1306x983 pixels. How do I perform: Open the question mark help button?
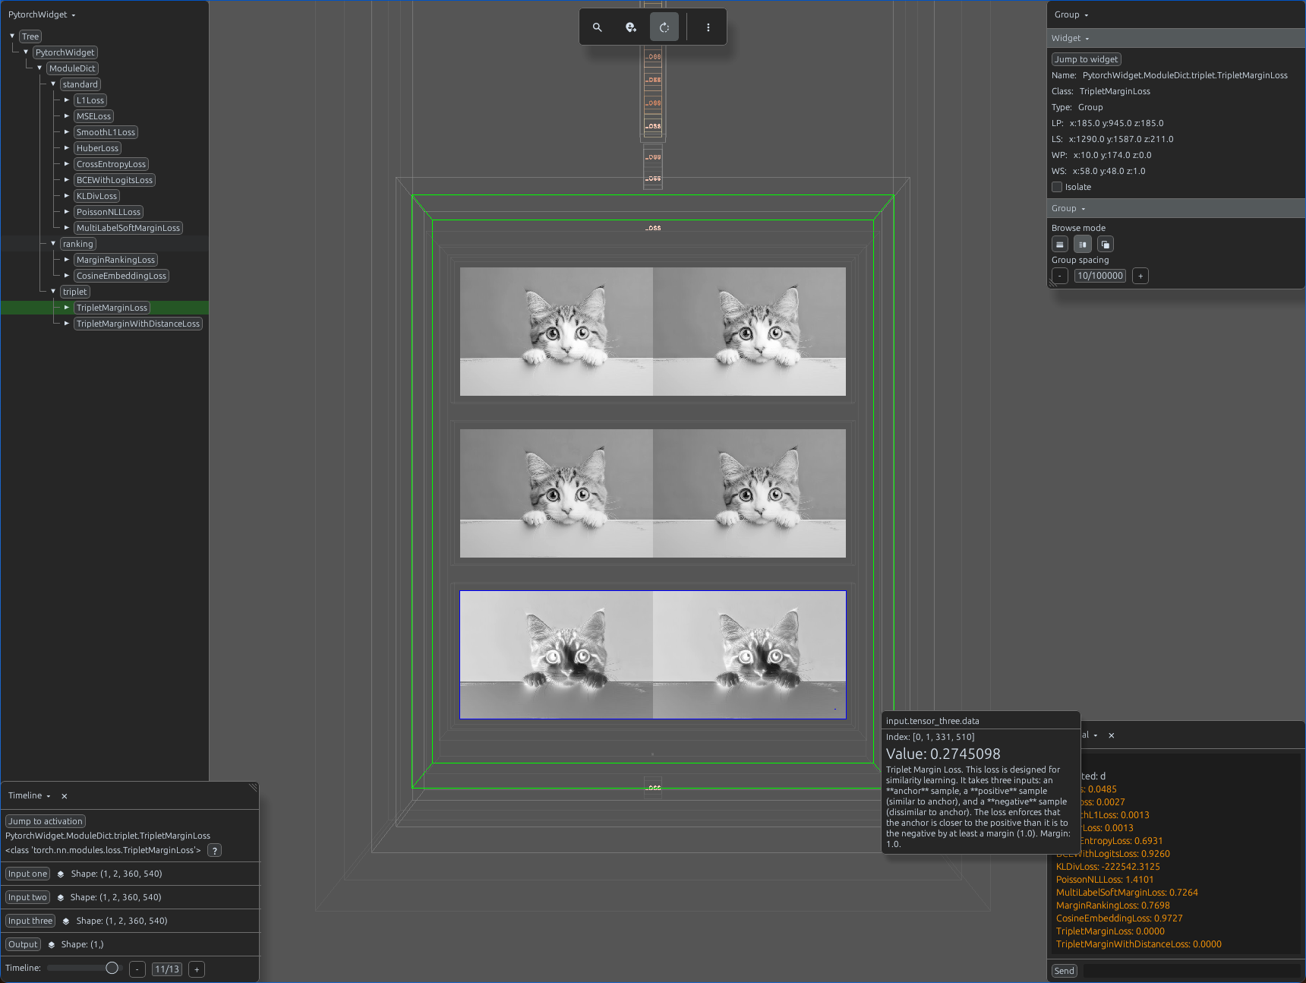pos(215,851)
